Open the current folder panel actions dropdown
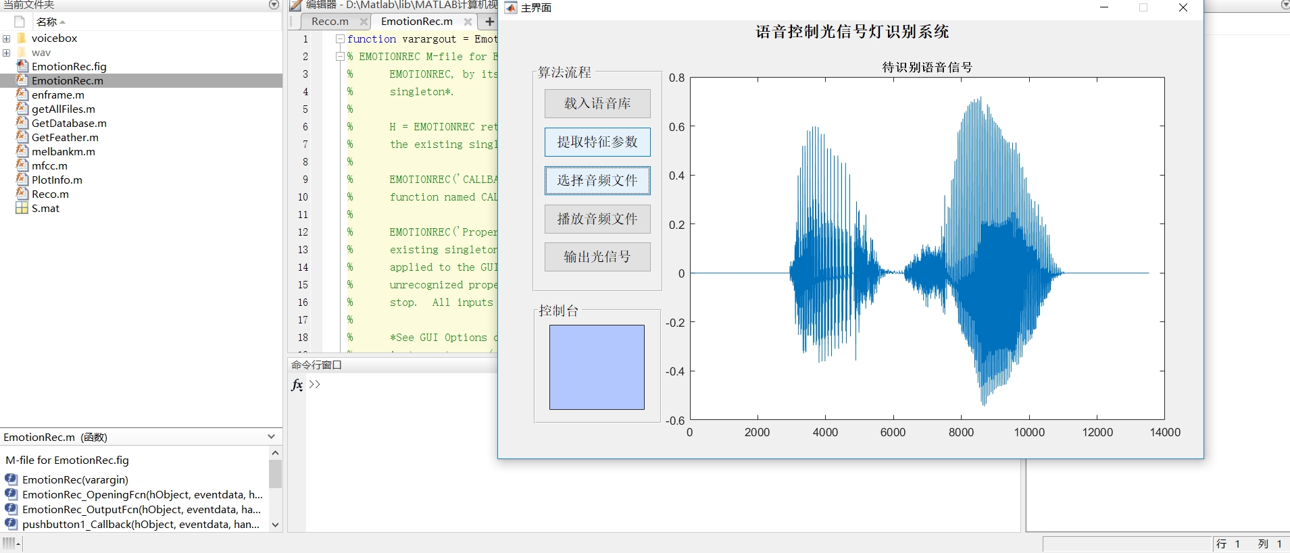This screenshot has width=1290, height=553. [274, 5]
